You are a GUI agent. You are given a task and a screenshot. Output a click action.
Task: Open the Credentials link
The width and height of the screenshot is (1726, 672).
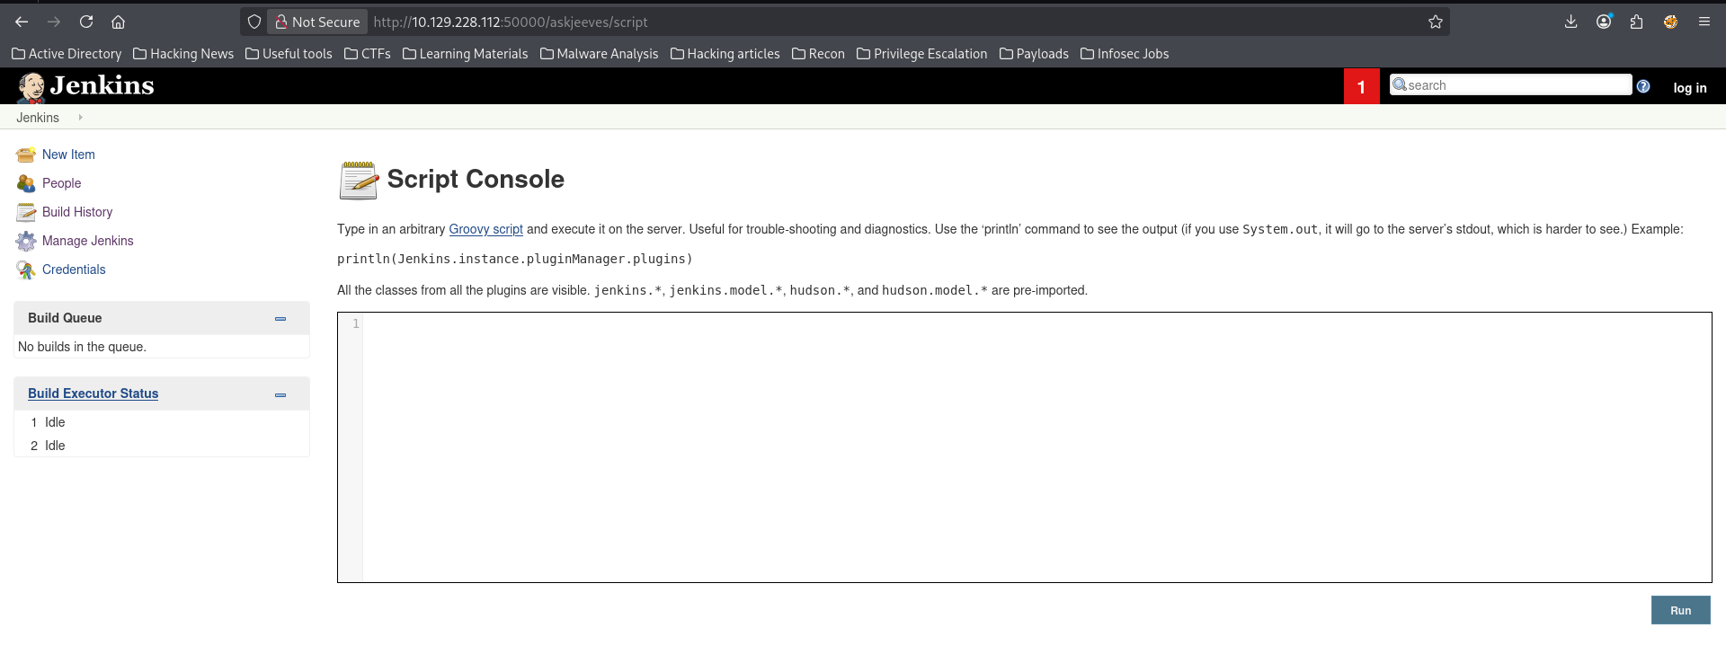[74, 270]
